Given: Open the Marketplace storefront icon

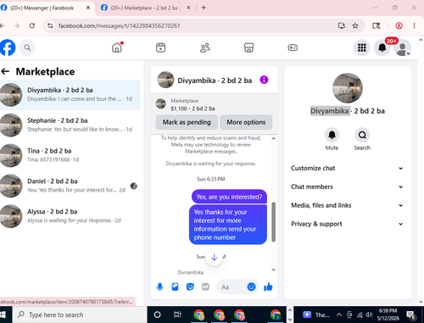Looking at the screenshot, I should (248, 47).
